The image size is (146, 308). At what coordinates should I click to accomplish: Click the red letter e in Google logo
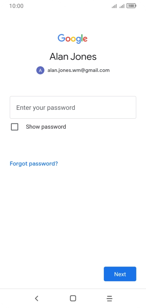pos(85,39)
